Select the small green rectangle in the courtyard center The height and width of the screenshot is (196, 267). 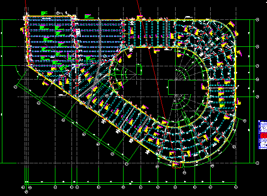tap(139, 70)
